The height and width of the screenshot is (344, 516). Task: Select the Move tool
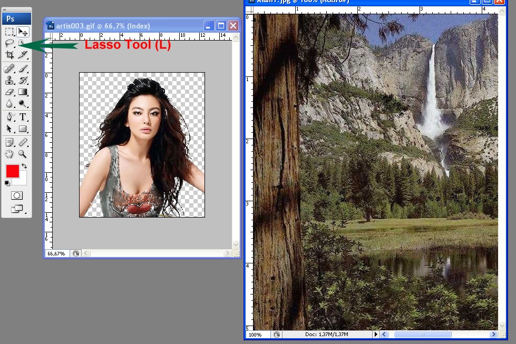coord(23,32)
